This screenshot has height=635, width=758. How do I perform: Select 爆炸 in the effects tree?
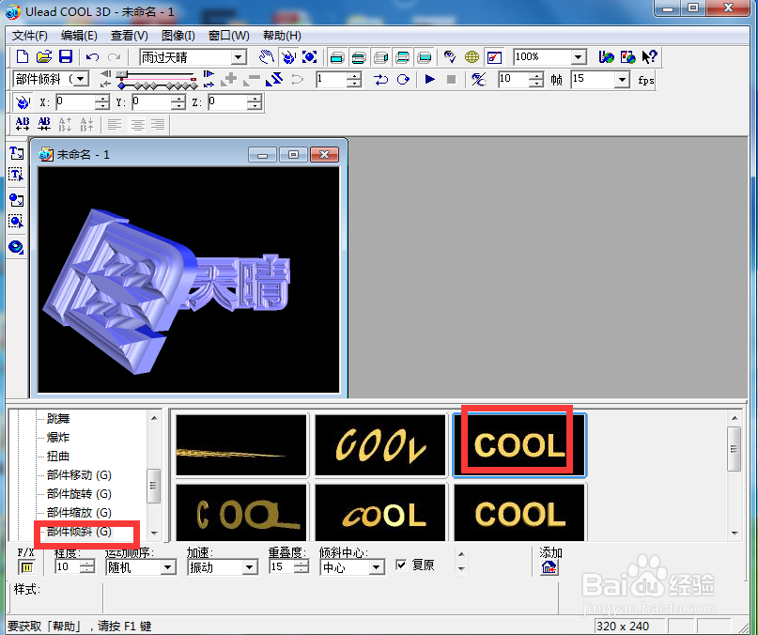(58, 438)
